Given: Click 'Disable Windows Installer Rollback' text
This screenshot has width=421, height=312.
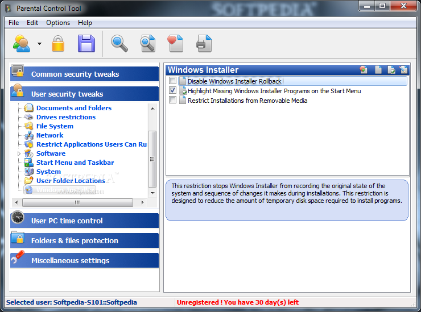Looking at the screenshot, I should (234, 81).
